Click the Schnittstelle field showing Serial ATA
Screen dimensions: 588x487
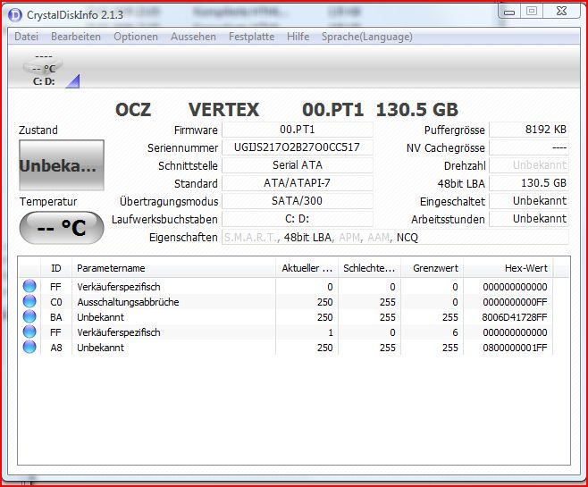[298, 165]
